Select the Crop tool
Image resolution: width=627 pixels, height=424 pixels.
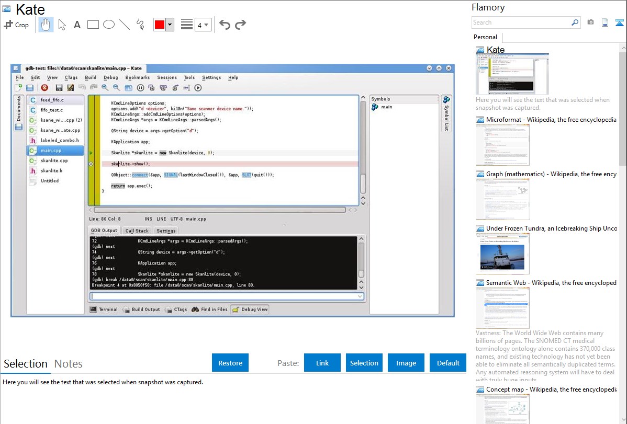[16, 25]
